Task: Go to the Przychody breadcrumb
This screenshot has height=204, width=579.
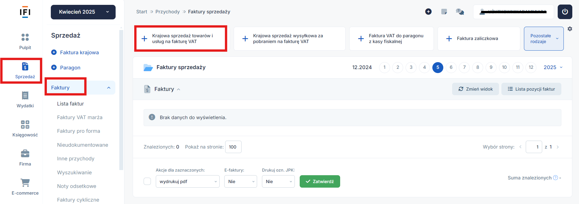Action: pos(168,12)
